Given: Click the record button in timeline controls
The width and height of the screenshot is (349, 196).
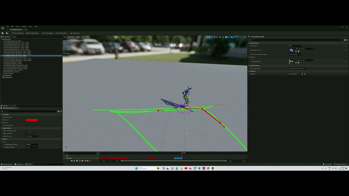Looking at the screenshot, I should [80, 161].
